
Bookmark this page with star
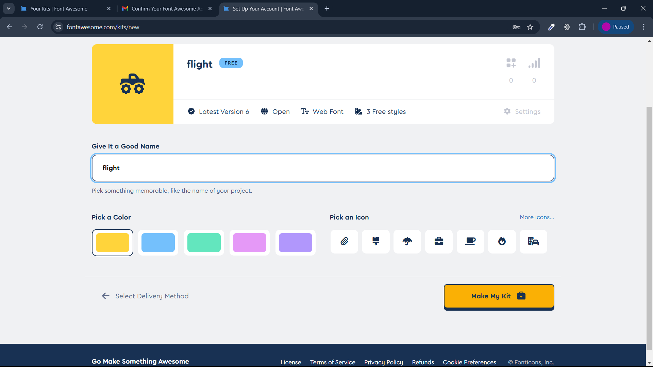coord(530,27)
